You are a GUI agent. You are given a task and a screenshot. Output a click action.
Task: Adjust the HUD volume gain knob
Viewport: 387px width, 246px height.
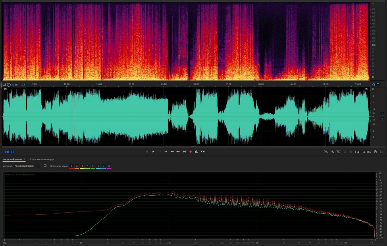9,85
